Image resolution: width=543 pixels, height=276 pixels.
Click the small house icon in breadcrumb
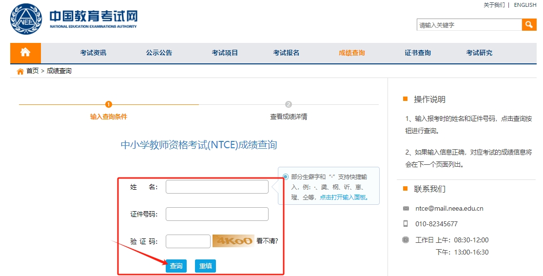[20, 71]
